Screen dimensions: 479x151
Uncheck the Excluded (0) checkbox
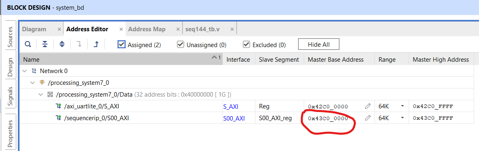(x=246, y=45)
